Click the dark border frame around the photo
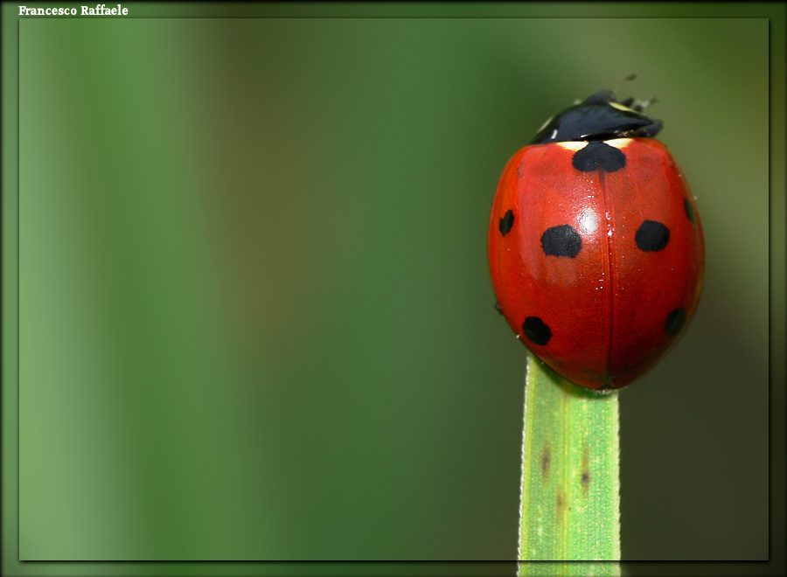787x577 pixels. pyautogui.click(x=9, y=288)
